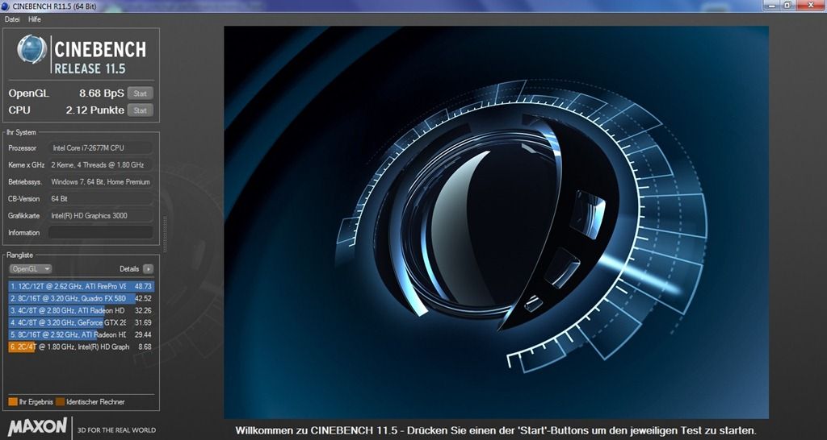
Task: Minimize the Cinebench window
Action: 770,5
